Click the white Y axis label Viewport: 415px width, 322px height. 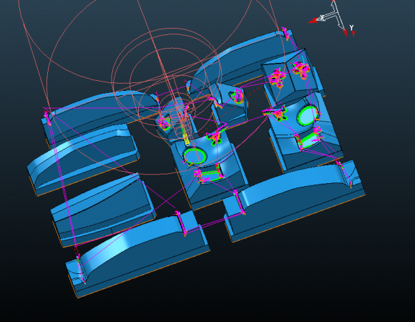point(351,27)
